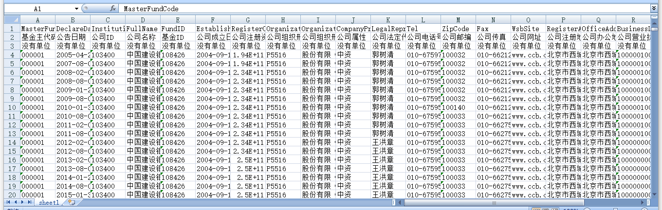This screenshot has height=210, width=662.
Task: Select the sheet1 tab
Action: pos(49,202)
